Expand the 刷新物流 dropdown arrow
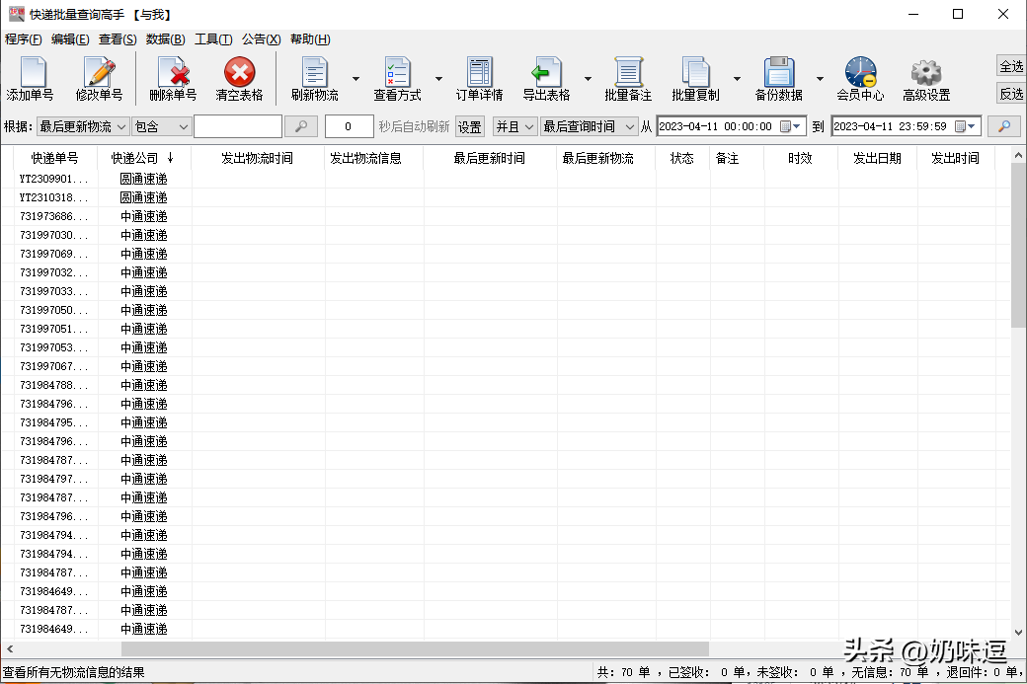 pyautogui.click(x=355, y=79)
